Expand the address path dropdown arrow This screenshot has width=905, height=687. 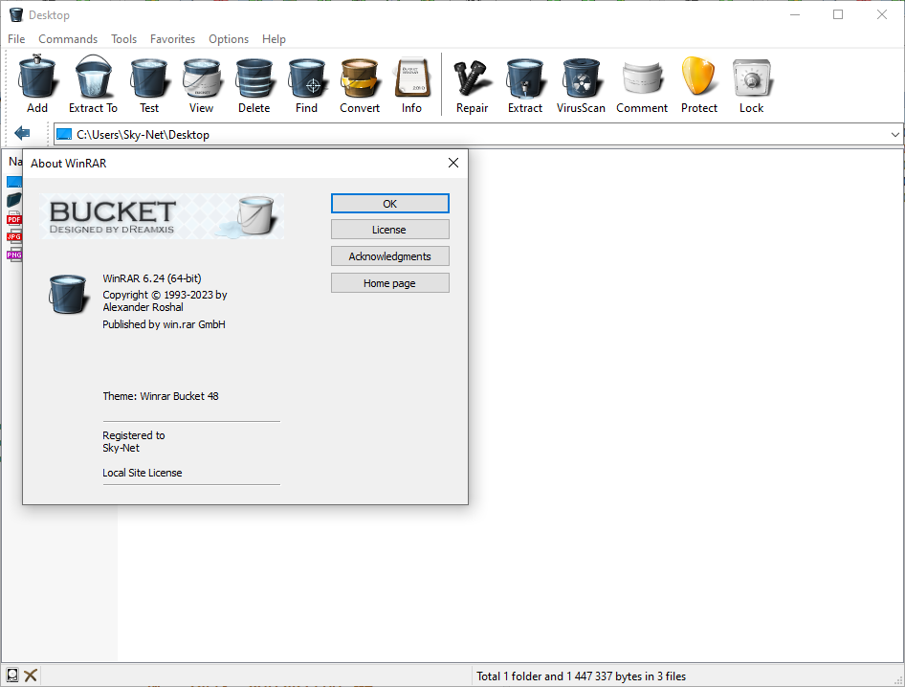(894, 135)
